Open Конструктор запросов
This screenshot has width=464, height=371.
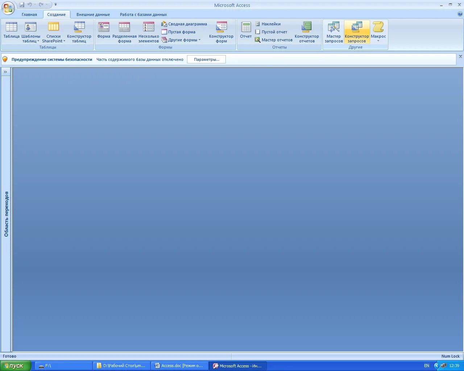357,32
